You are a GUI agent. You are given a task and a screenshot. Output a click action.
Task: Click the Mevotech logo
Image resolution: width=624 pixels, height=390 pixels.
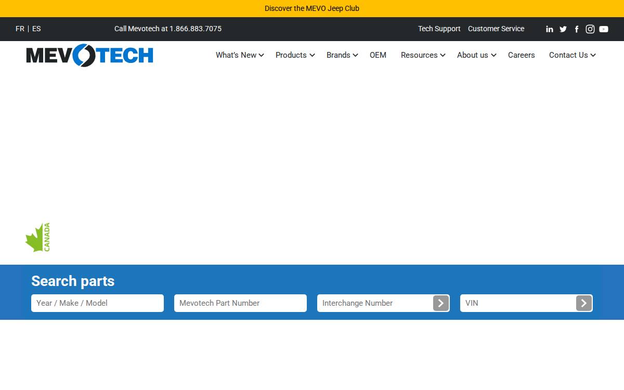pos(90,55)
